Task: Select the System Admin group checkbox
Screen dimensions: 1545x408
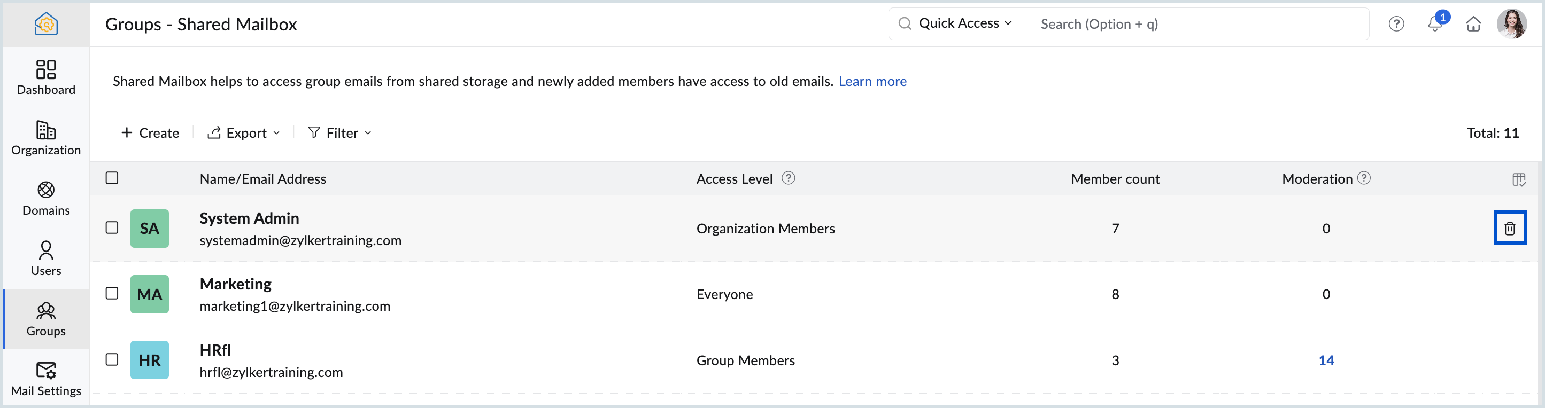Action: tap(112, 227)
